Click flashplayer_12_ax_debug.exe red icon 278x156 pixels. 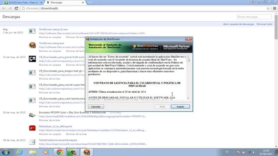click(x=32, y=128)
